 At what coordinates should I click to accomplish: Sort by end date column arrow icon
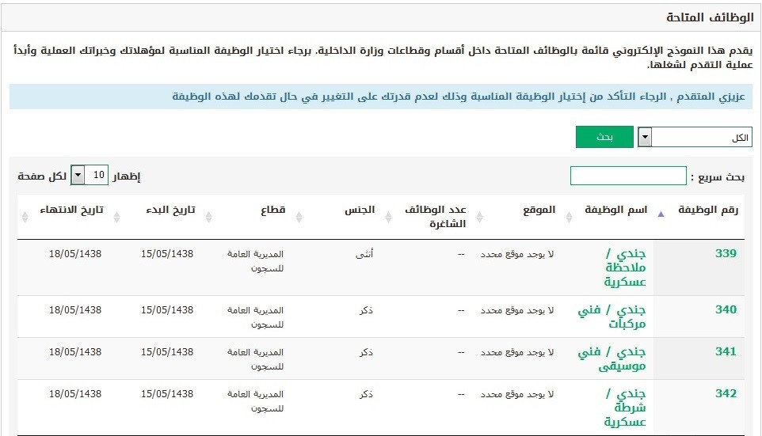point(25,217)
